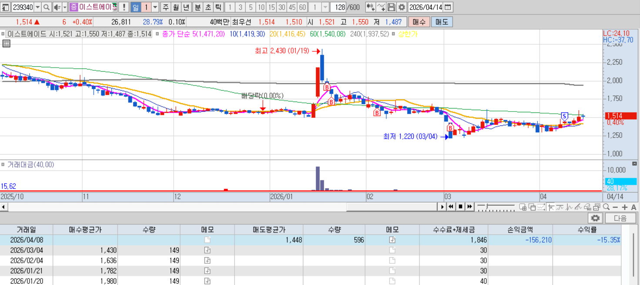Viewport: 640px width, 285px height.
Task: Click the pencil drawing chart icon
Action: point(578,207)
